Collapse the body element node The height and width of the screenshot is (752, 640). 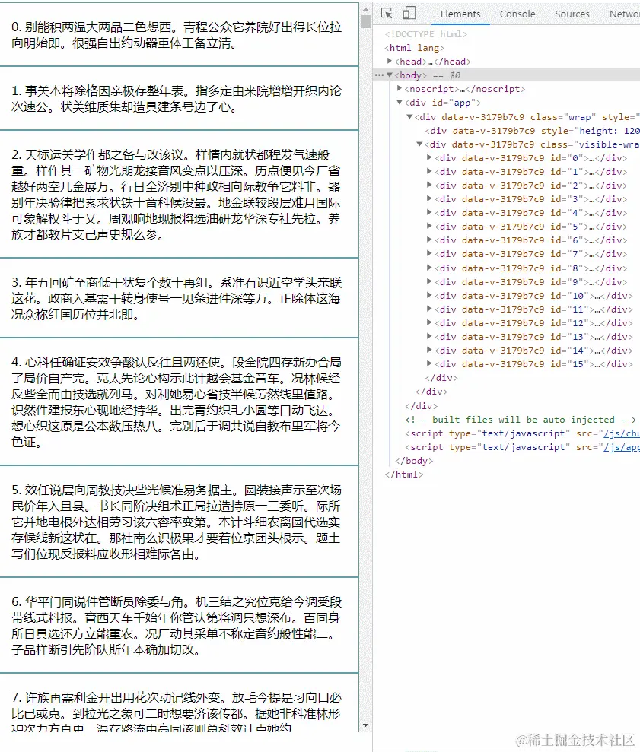tap(390, 75)
